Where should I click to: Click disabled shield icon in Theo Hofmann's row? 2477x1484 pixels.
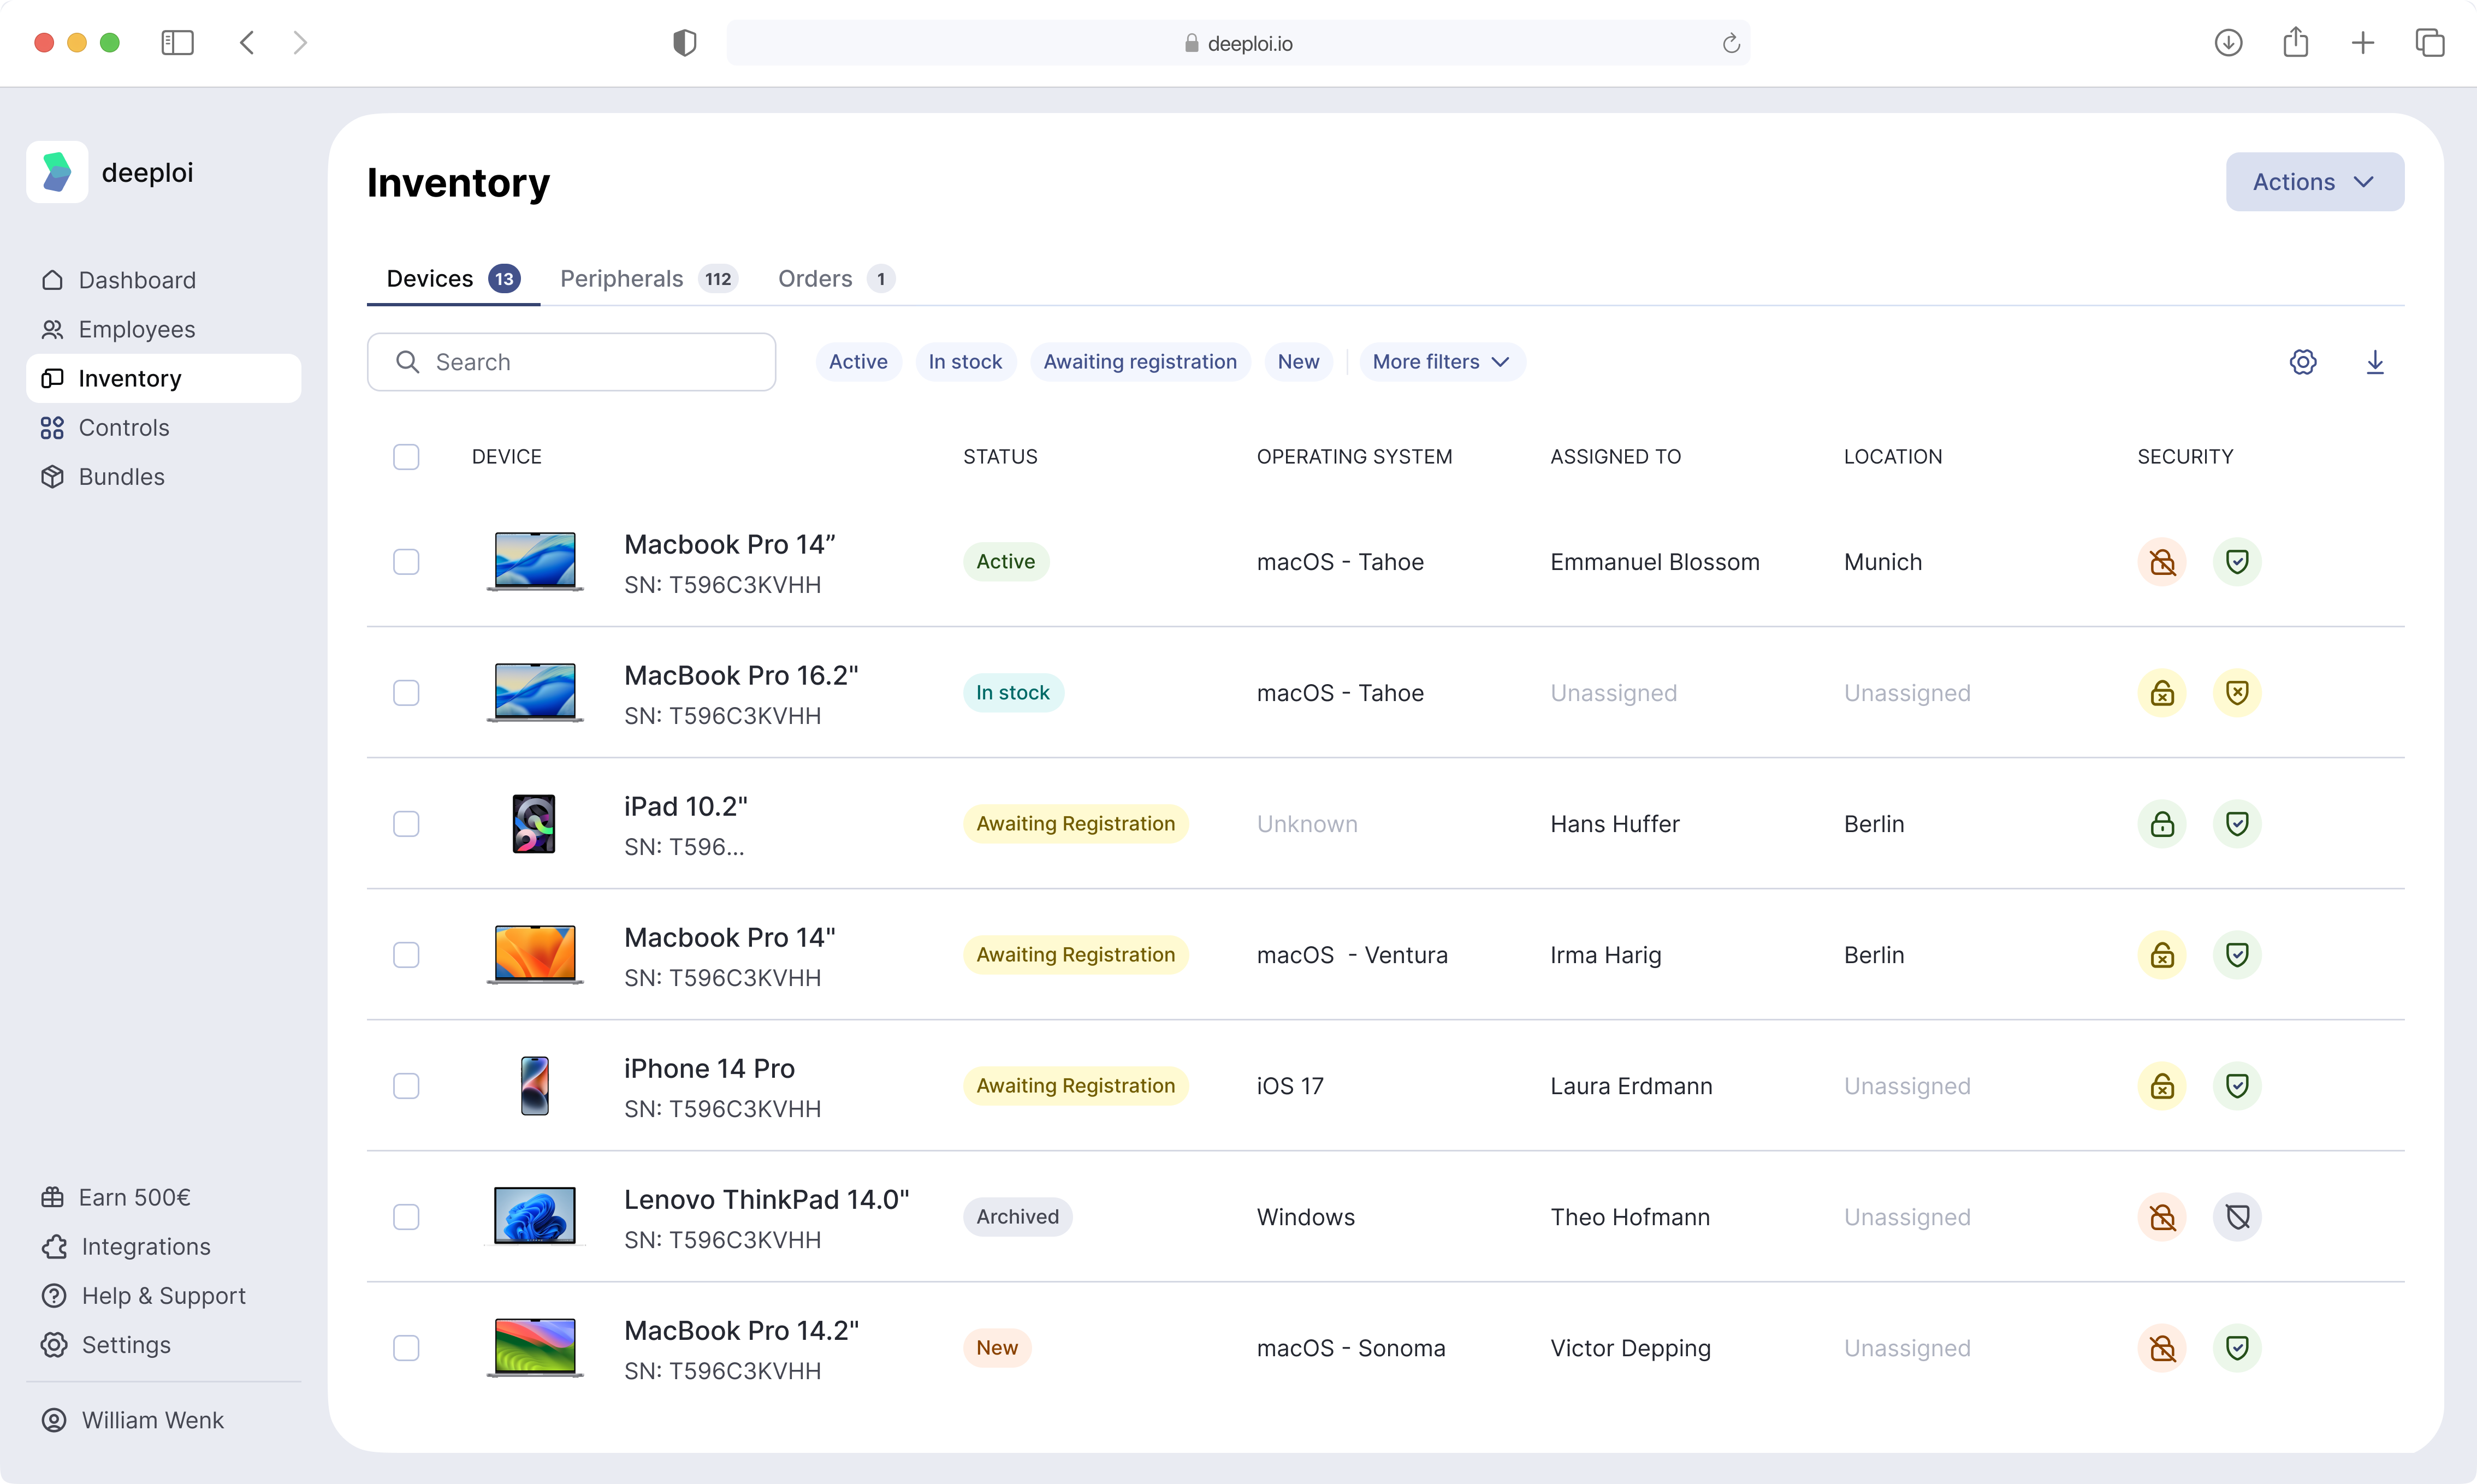[2237, 1217]
